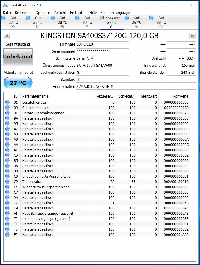Select the Temperatur current value 73

click(112, 182)
